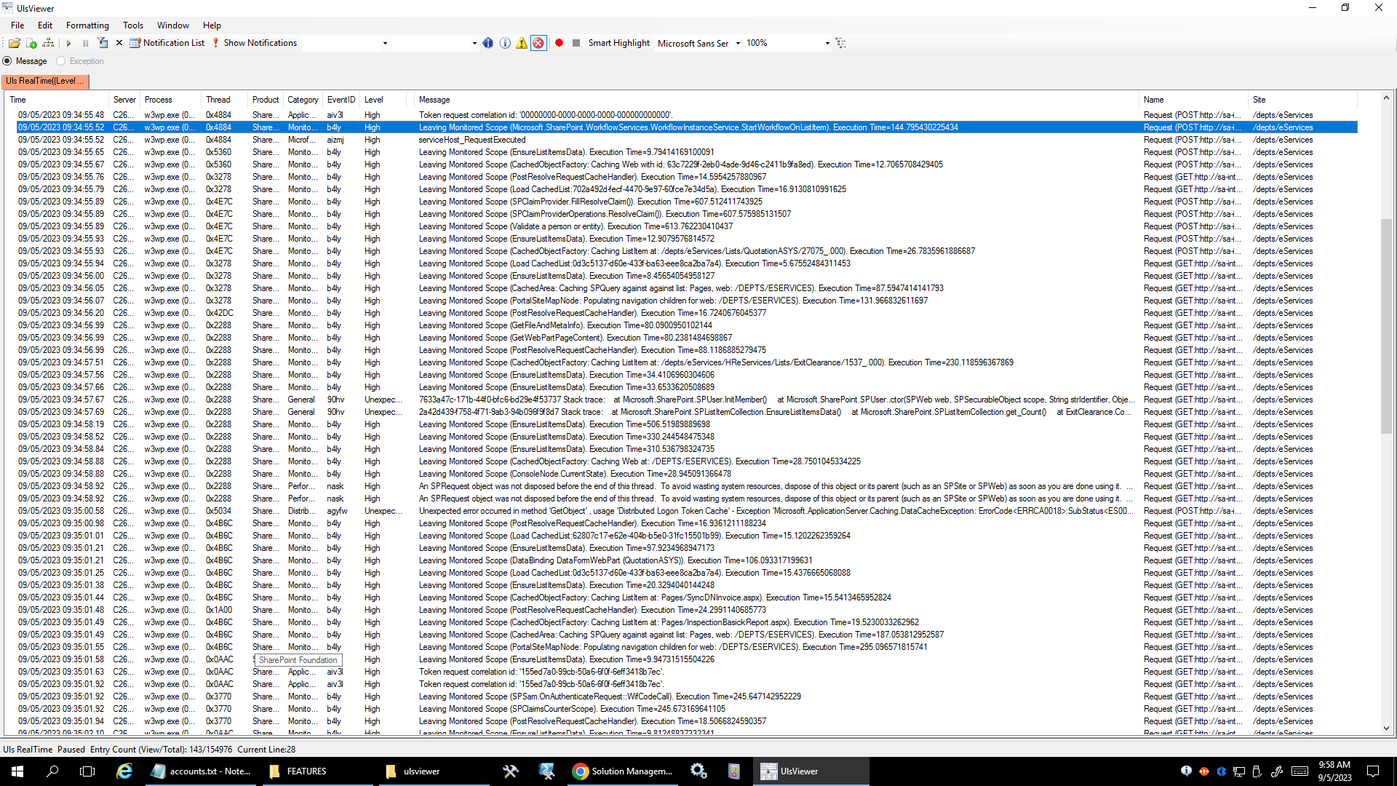Image resolution: width=1397 pixels, height=786 pixels.
Task: Sort by the EventID column header
Action: [341, 100]
